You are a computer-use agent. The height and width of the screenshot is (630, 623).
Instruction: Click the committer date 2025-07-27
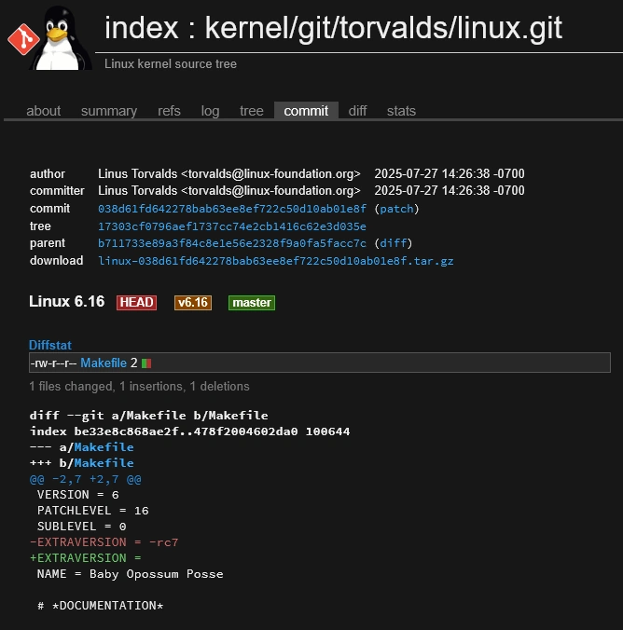450,190
